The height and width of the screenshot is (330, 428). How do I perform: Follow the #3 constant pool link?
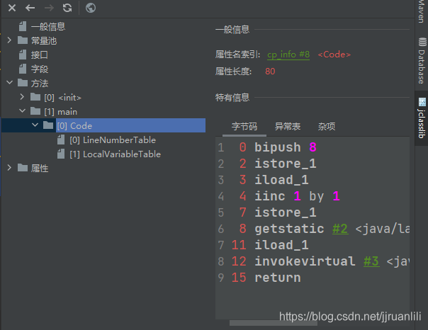coord(371,261)
